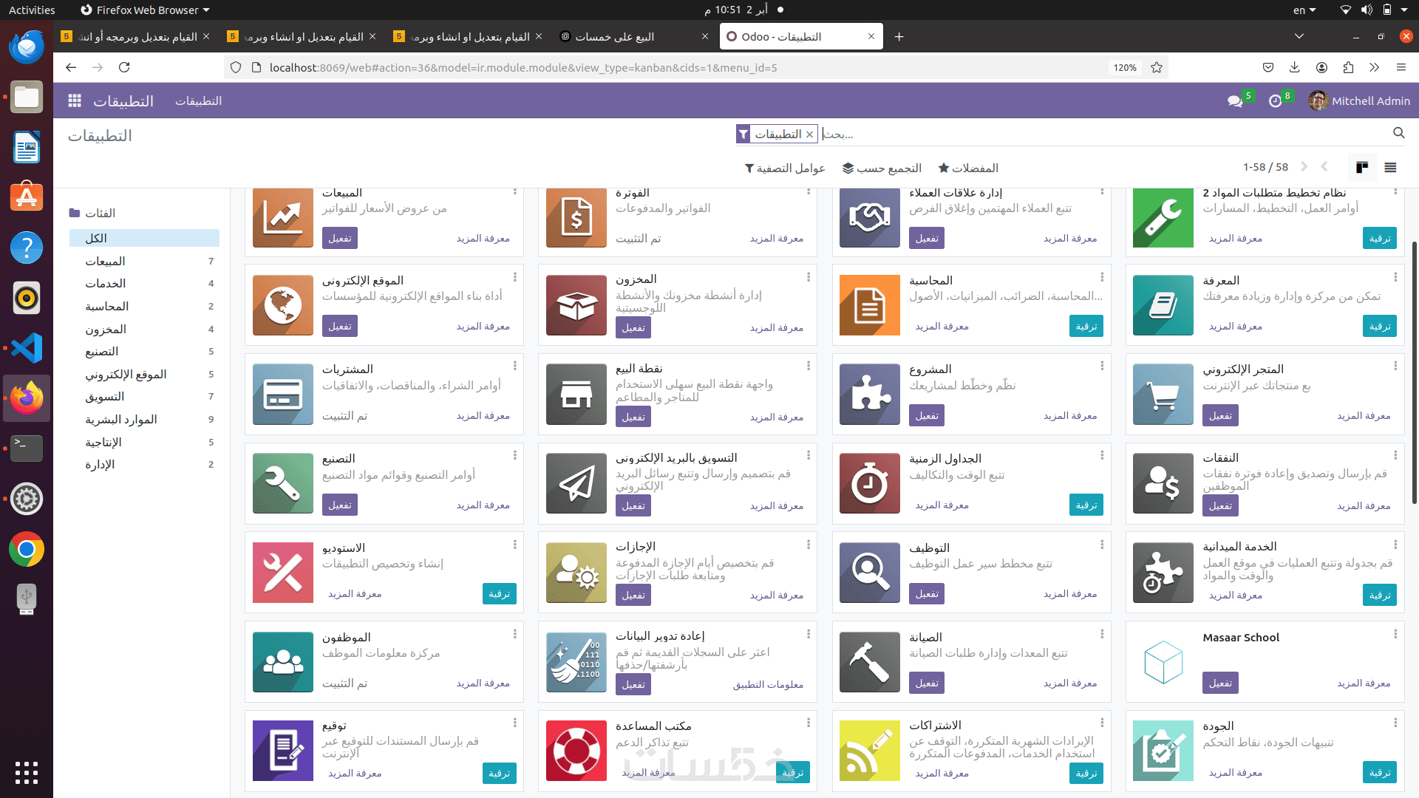Open VS Code from the Ubuntu dock
The height and width of the screenshot is (798, 1419).
click(x=27, y=348)
